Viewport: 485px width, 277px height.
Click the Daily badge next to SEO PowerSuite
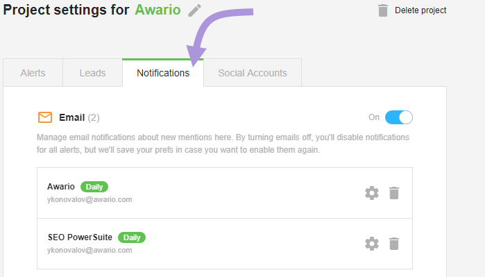coord(132,237)
